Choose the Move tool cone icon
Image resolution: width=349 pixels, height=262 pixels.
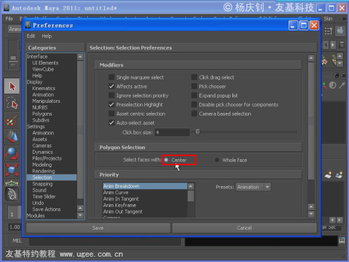coord(12,136)
